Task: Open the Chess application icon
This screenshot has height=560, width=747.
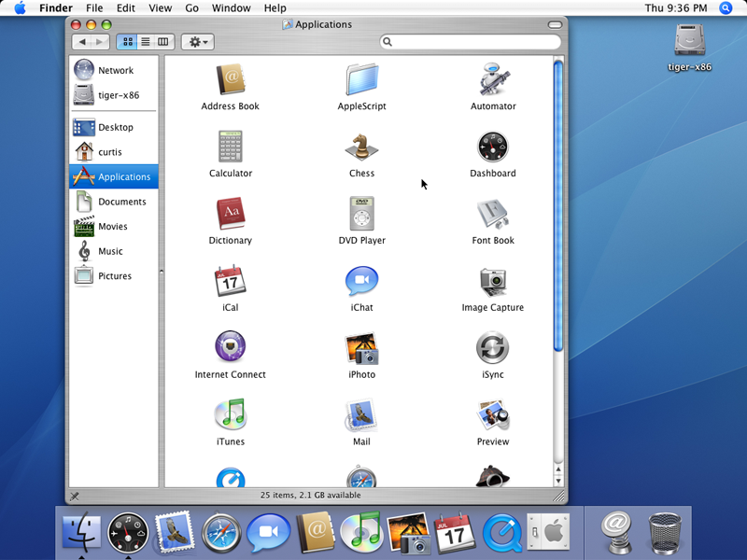Action: coord(361,147)
